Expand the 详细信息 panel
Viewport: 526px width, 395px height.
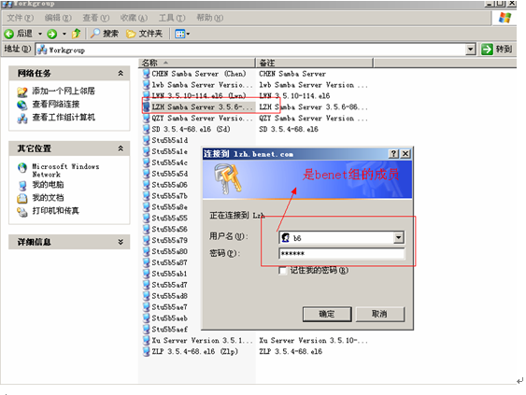121,242
